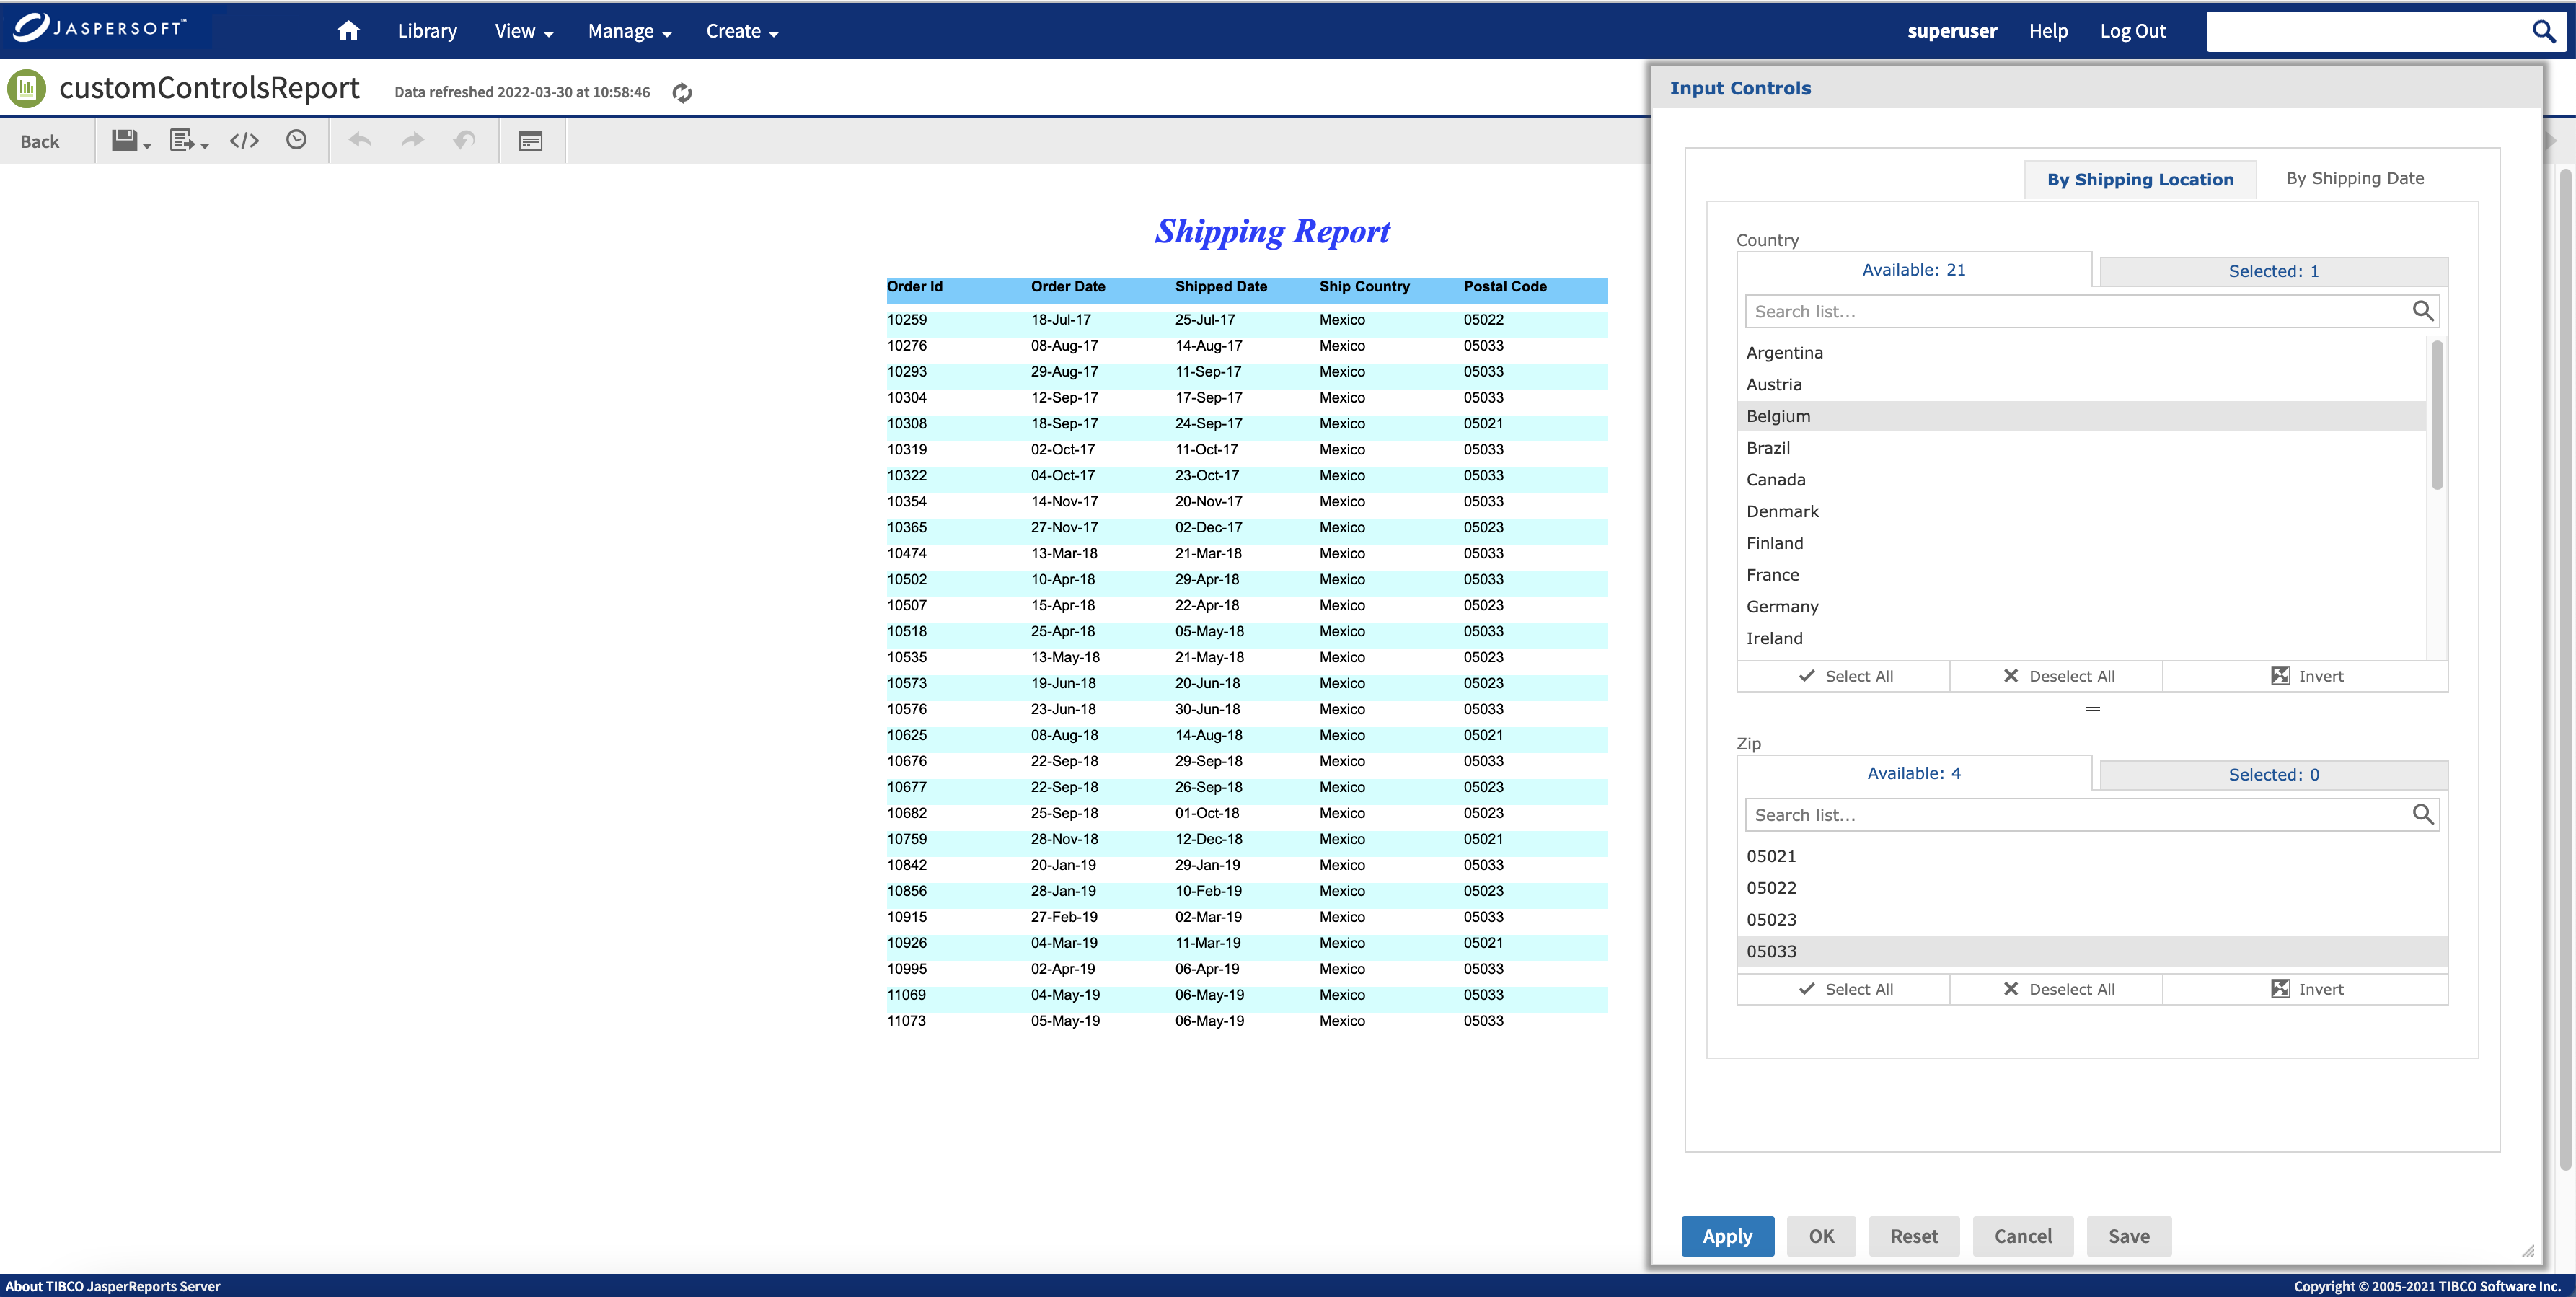Select Belgium in the Country list
The width and height of the screenshot is (2576, 1297).
pyautogui.click(x=2082, y=416)
